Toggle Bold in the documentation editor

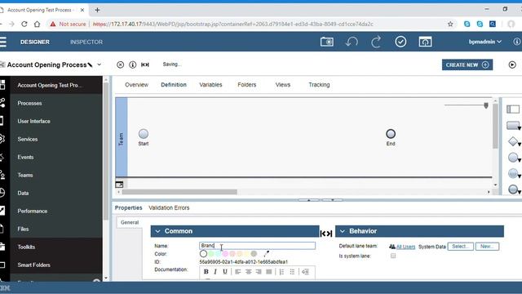pyautogui.click(x=206, y=272)
